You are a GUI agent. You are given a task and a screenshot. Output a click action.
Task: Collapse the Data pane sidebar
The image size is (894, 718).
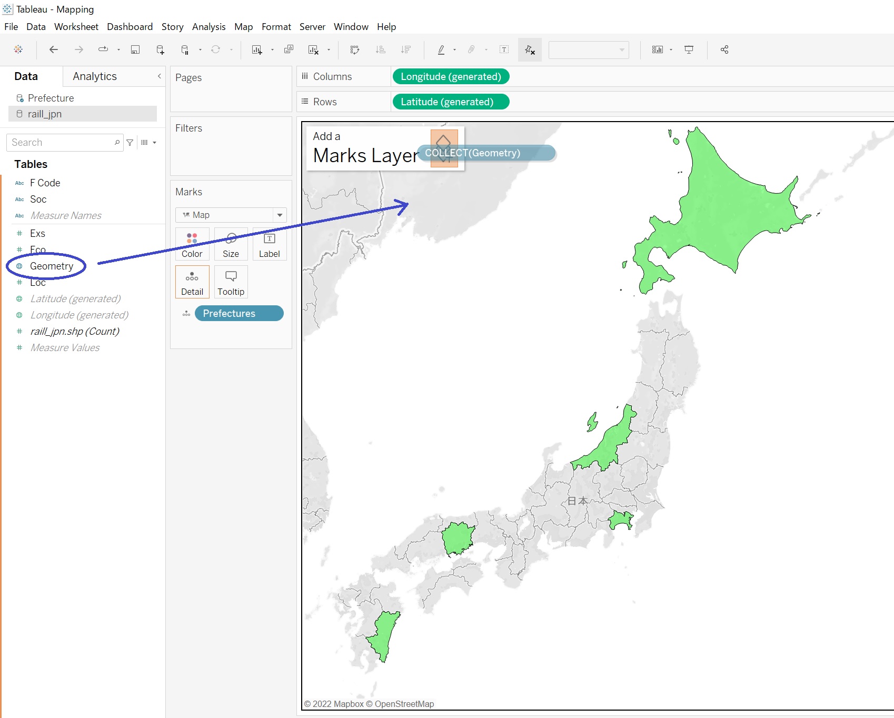[x=159, y=76]
